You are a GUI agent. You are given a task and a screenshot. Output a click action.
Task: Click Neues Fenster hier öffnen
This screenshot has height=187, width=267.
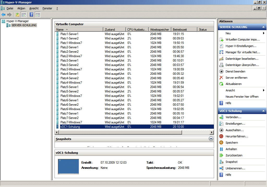(242, 97)
